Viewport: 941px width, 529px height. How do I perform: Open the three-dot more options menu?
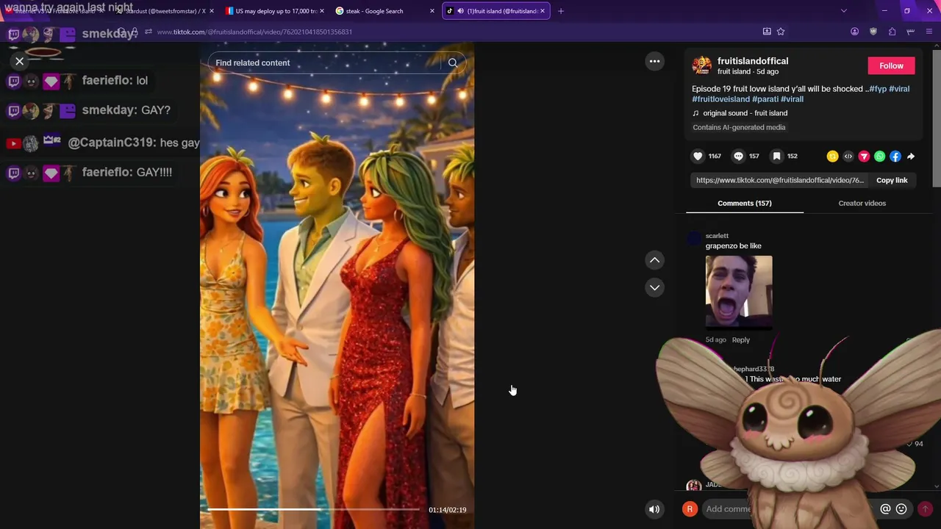[654, 62]
